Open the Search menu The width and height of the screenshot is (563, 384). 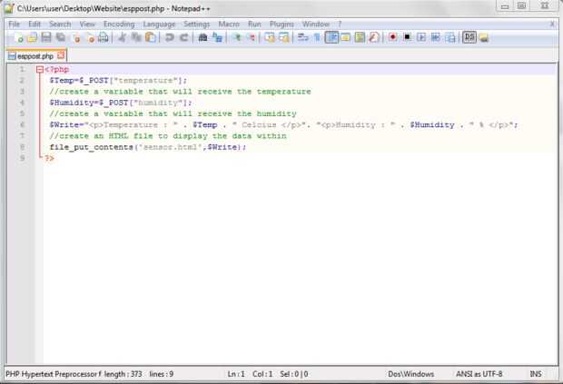coord(60,24)
